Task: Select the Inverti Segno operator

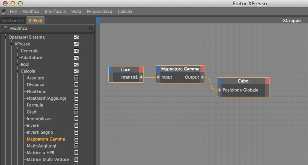Action: click(x=40, y=133)
